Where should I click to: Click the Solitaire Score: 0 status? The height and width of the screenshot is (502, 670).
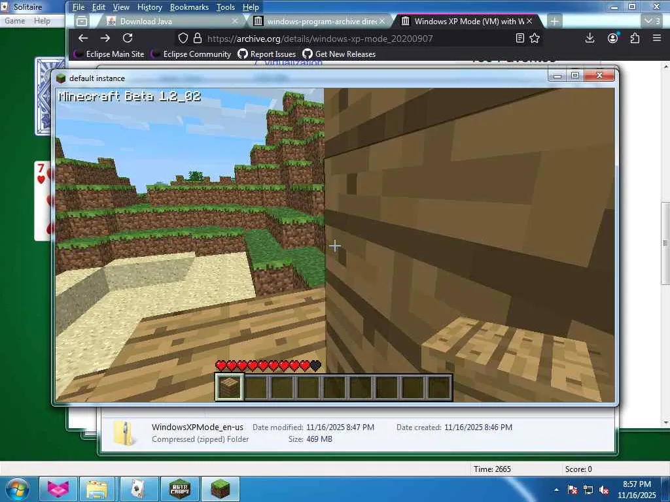tap(578, 469)
